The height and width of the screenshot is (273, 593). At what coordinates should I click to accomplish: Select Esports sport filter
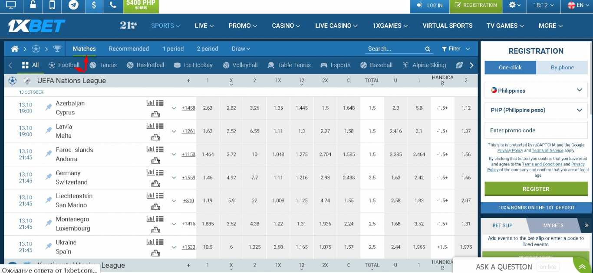pos(336,65)
